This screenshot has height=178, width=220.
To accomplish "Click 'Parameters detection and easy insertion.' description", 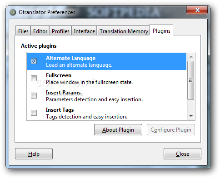I will click(94, 99).
